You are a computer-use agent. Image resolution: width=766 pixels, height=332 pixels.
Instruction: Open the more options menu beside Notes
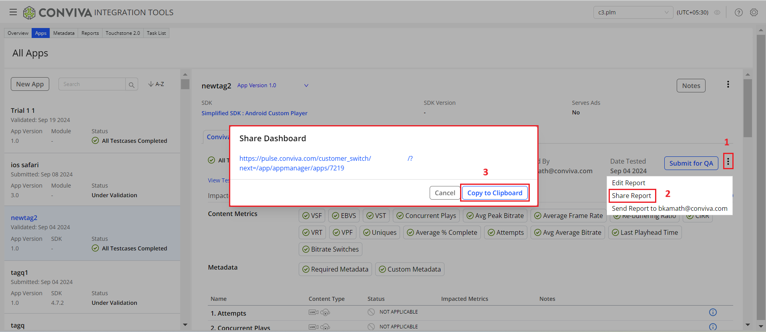coord(728,84)
